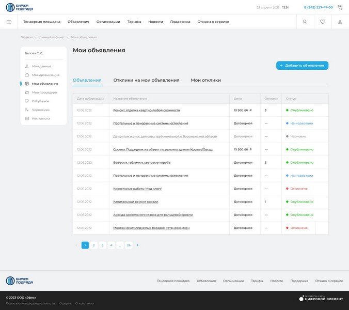Go to page 4
The width and height of the screenshot is (349, 310).
pyautogui.click(x=111, y=245)
